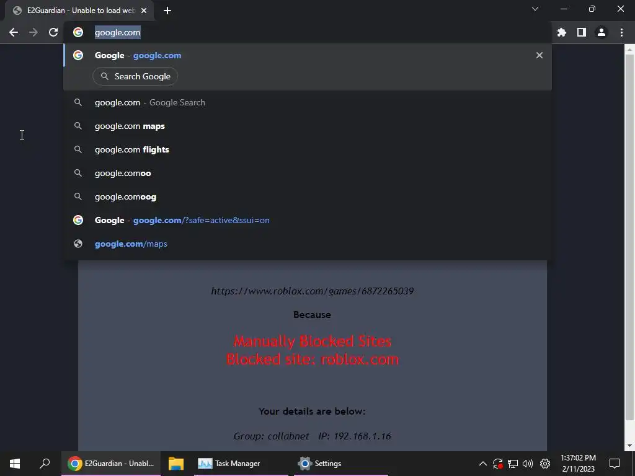635x476 pixels.
Task: Click the 'Because' heading text
Action: 313,314
